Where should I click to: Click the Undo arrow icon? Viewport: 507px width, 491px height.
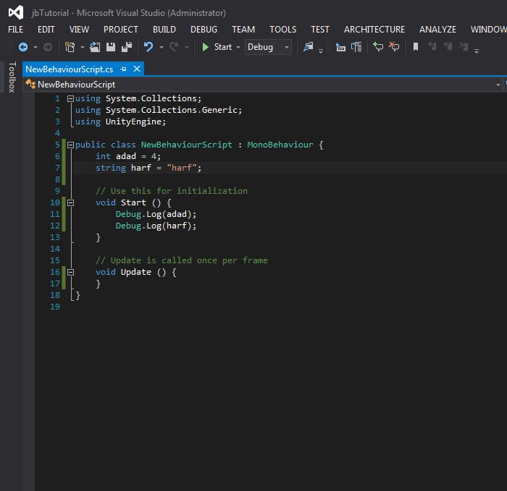click(148, 47)
